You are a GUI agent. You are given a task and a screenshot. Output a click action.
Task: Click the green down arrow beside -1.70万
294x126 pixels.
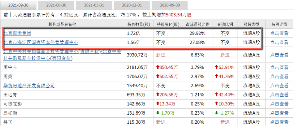click(x=158, y=113)
